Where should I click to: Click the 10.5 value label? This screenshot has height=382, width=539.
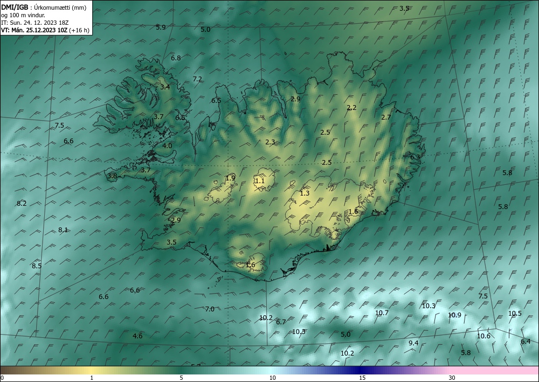click(515, 313)
